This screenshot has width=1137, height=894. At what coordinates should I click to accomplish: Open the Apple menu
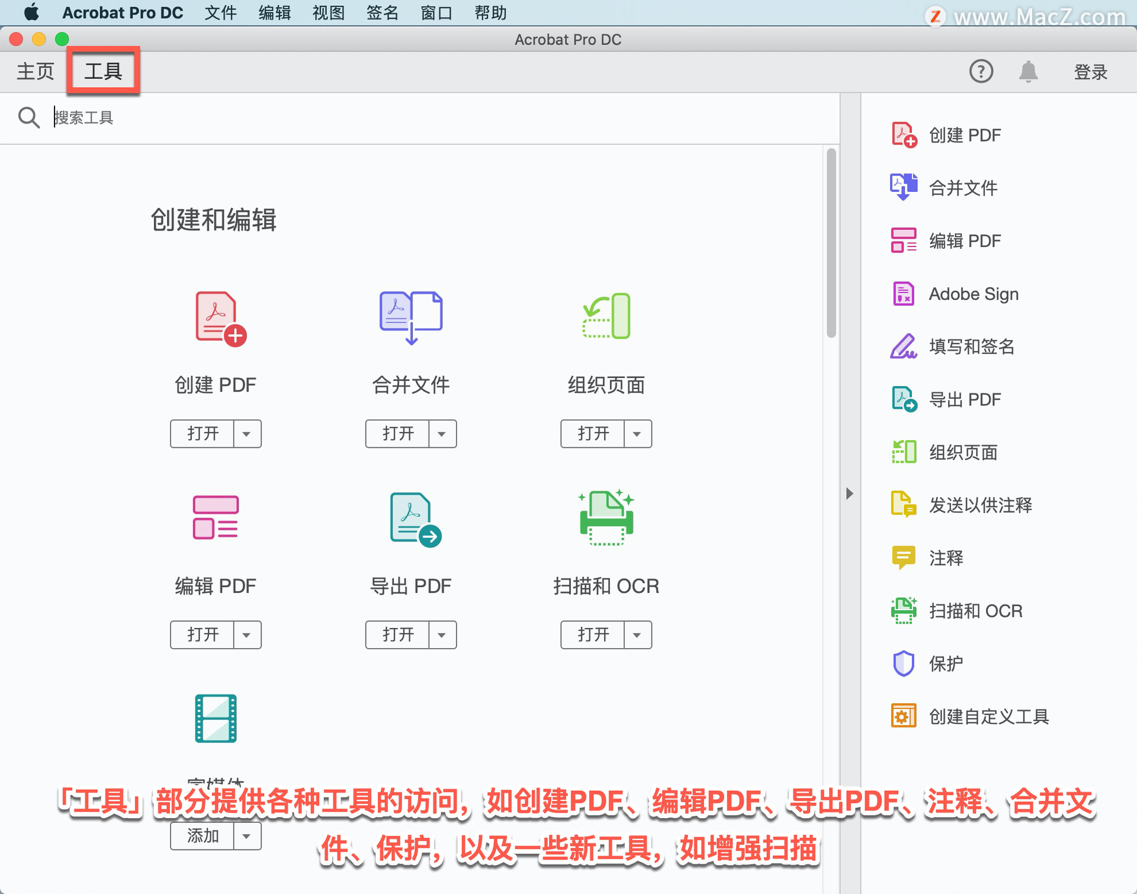tap(31, 12)
